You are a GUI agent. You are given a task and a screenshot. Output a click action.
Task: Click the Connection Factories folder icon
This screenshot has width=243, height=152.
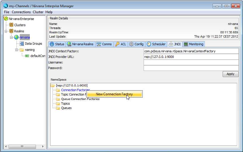(58, 90)
